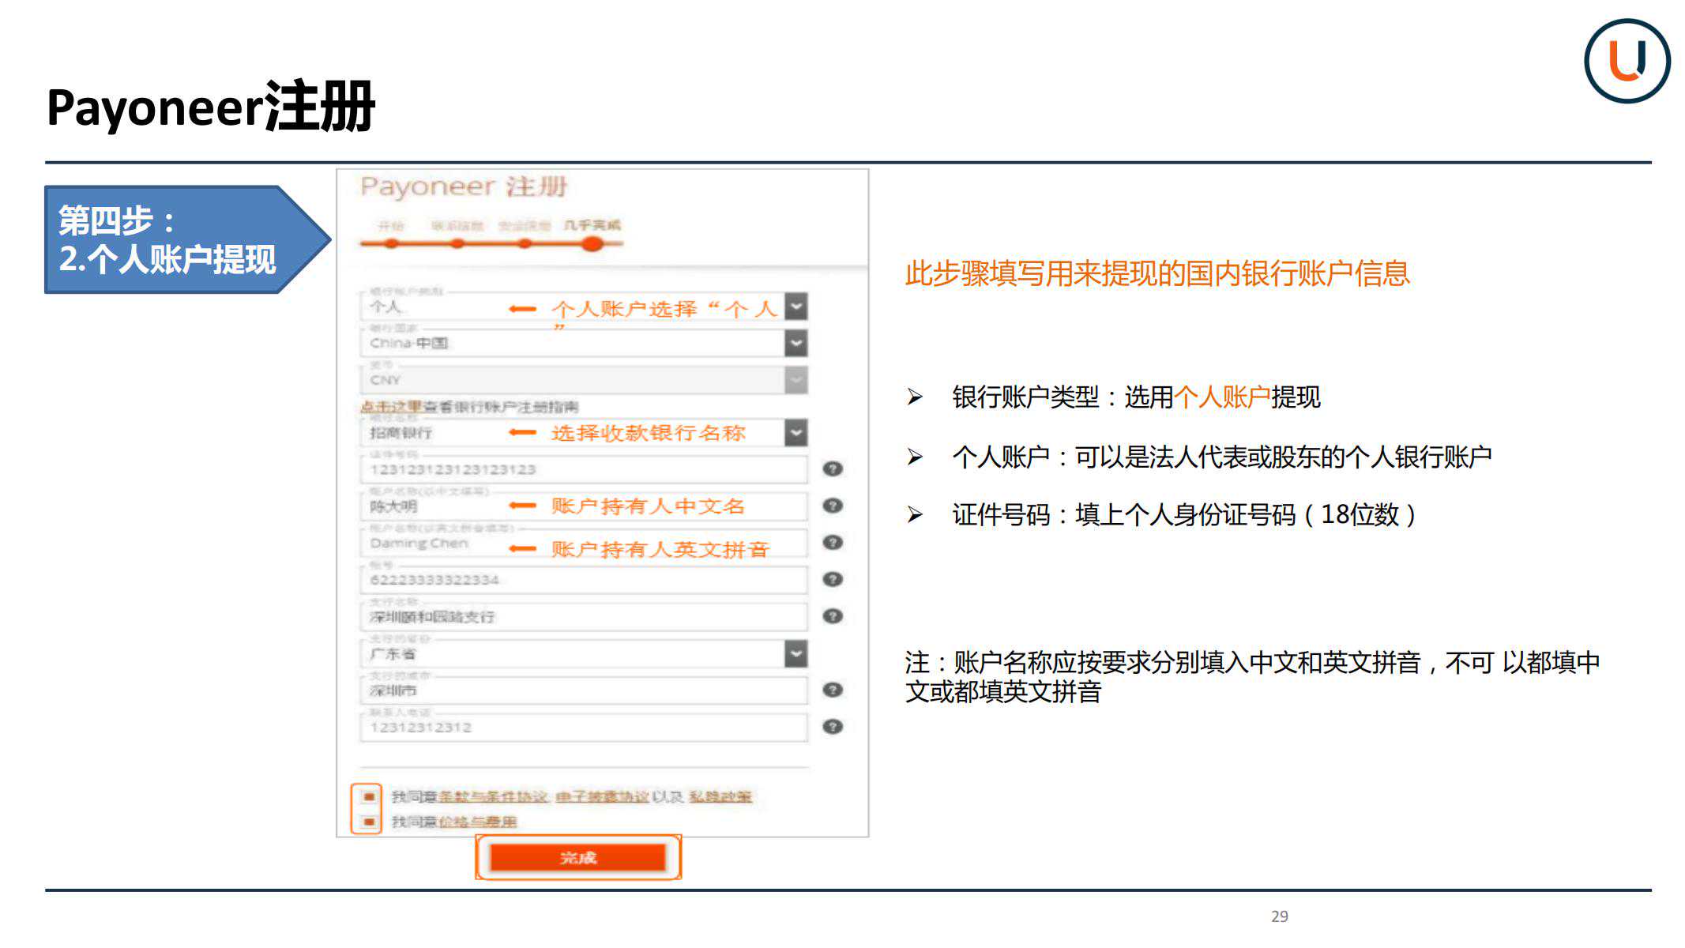Viewport: 1685px width, 948px height.
Task: Click the bullet text about 法人代表或股东的个人银行账户
Action: (1222, 456)
